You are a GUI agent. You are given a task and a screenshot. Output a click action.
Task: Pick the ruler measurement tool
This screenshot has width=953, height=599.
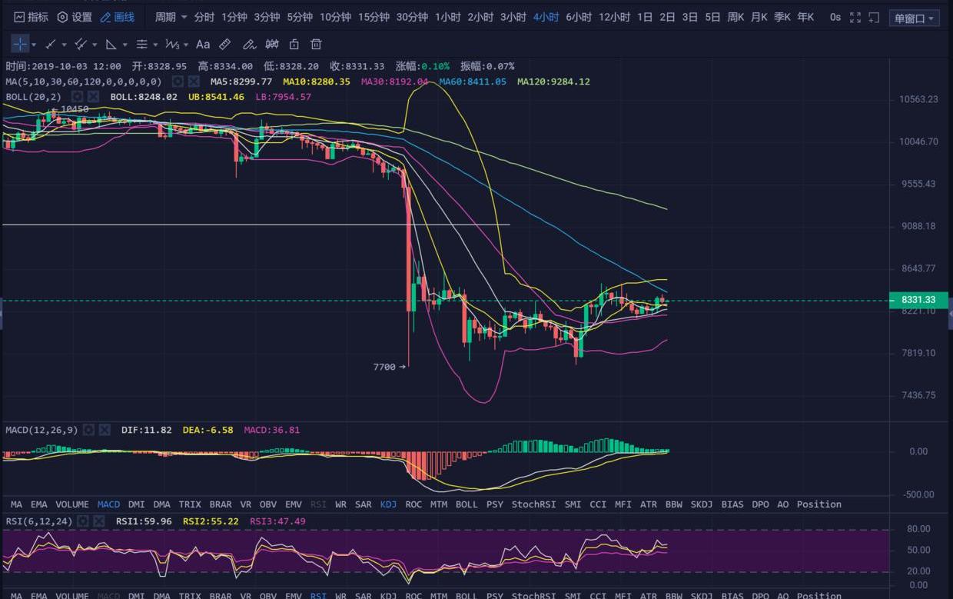pyautogui.click(x=225, y=45)
